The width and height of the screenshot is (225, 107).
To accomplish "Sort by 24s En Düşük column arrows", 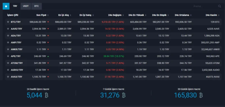I will pos(168,15).
